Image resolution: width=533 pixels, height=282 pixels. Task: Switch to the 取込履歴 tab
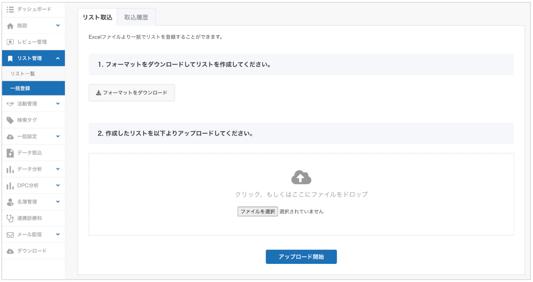point(136,17)
